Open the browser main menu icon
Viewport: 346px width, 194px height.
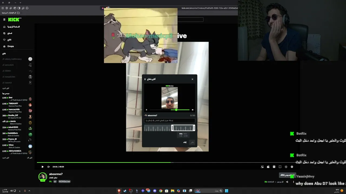[3, 8]
